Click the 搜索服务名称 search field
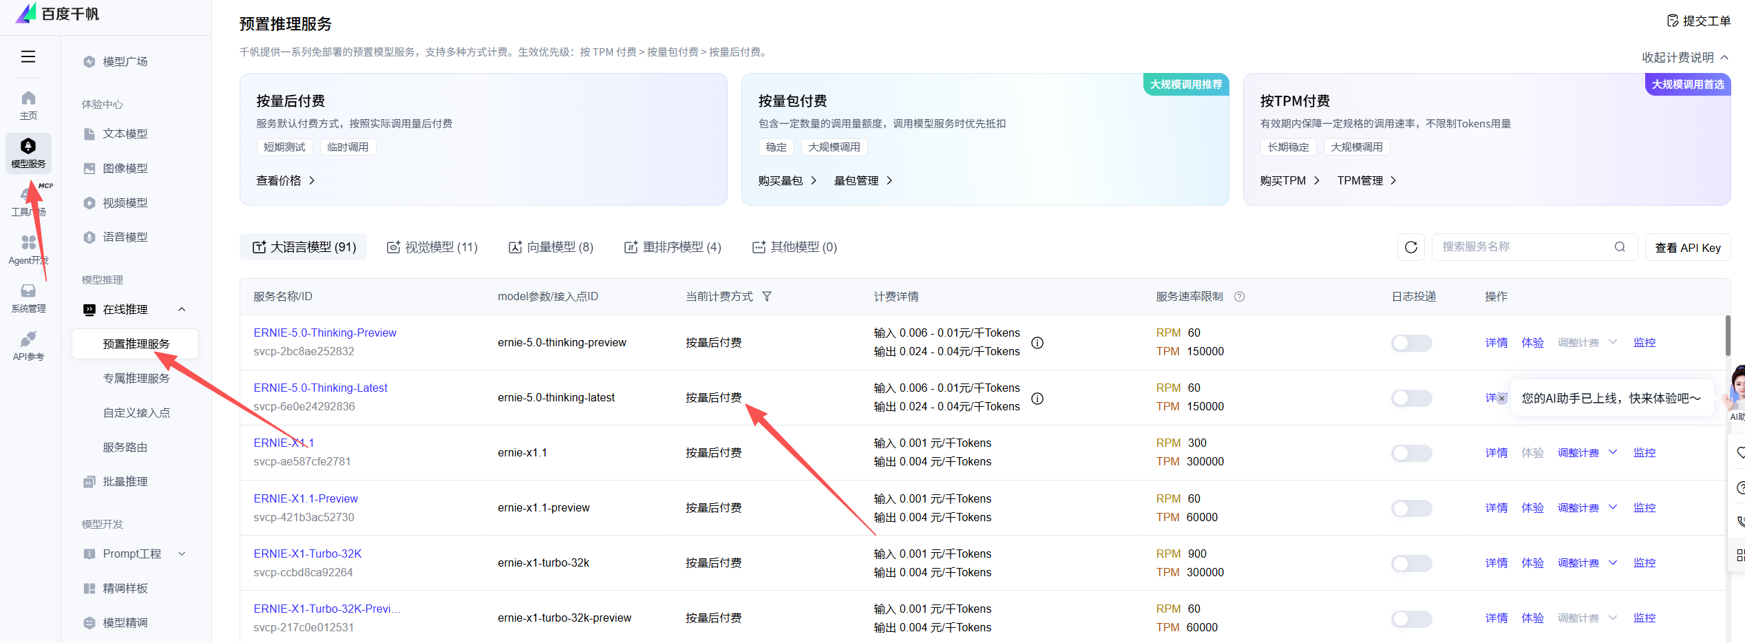 [x=1524, y=247]
